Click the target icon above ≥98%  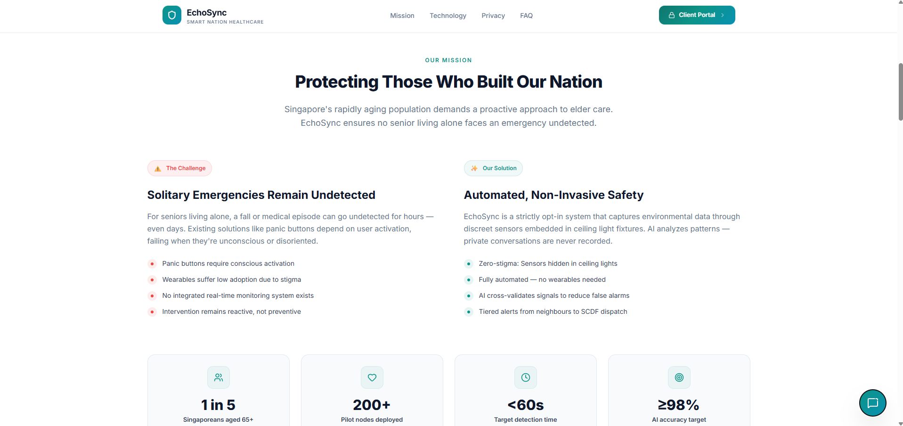point(679,377)
